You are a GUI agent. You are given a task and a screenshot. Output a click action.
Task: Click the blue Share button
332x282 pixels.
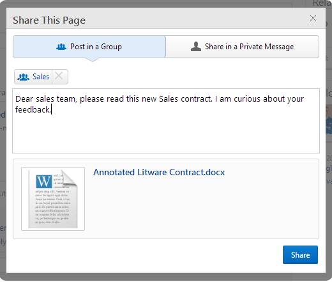[300, 255]
